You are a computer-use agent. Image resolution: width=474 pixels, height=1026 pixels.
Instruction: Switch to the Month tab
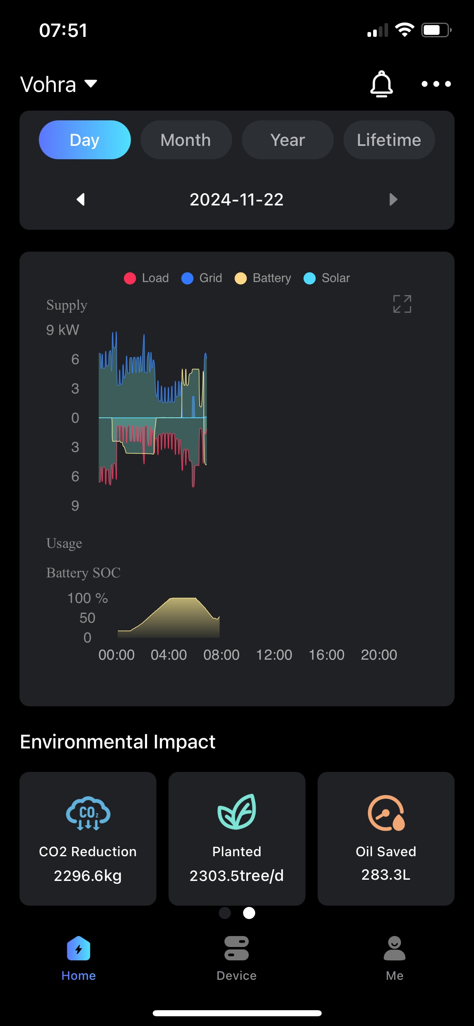click(186, 140)
